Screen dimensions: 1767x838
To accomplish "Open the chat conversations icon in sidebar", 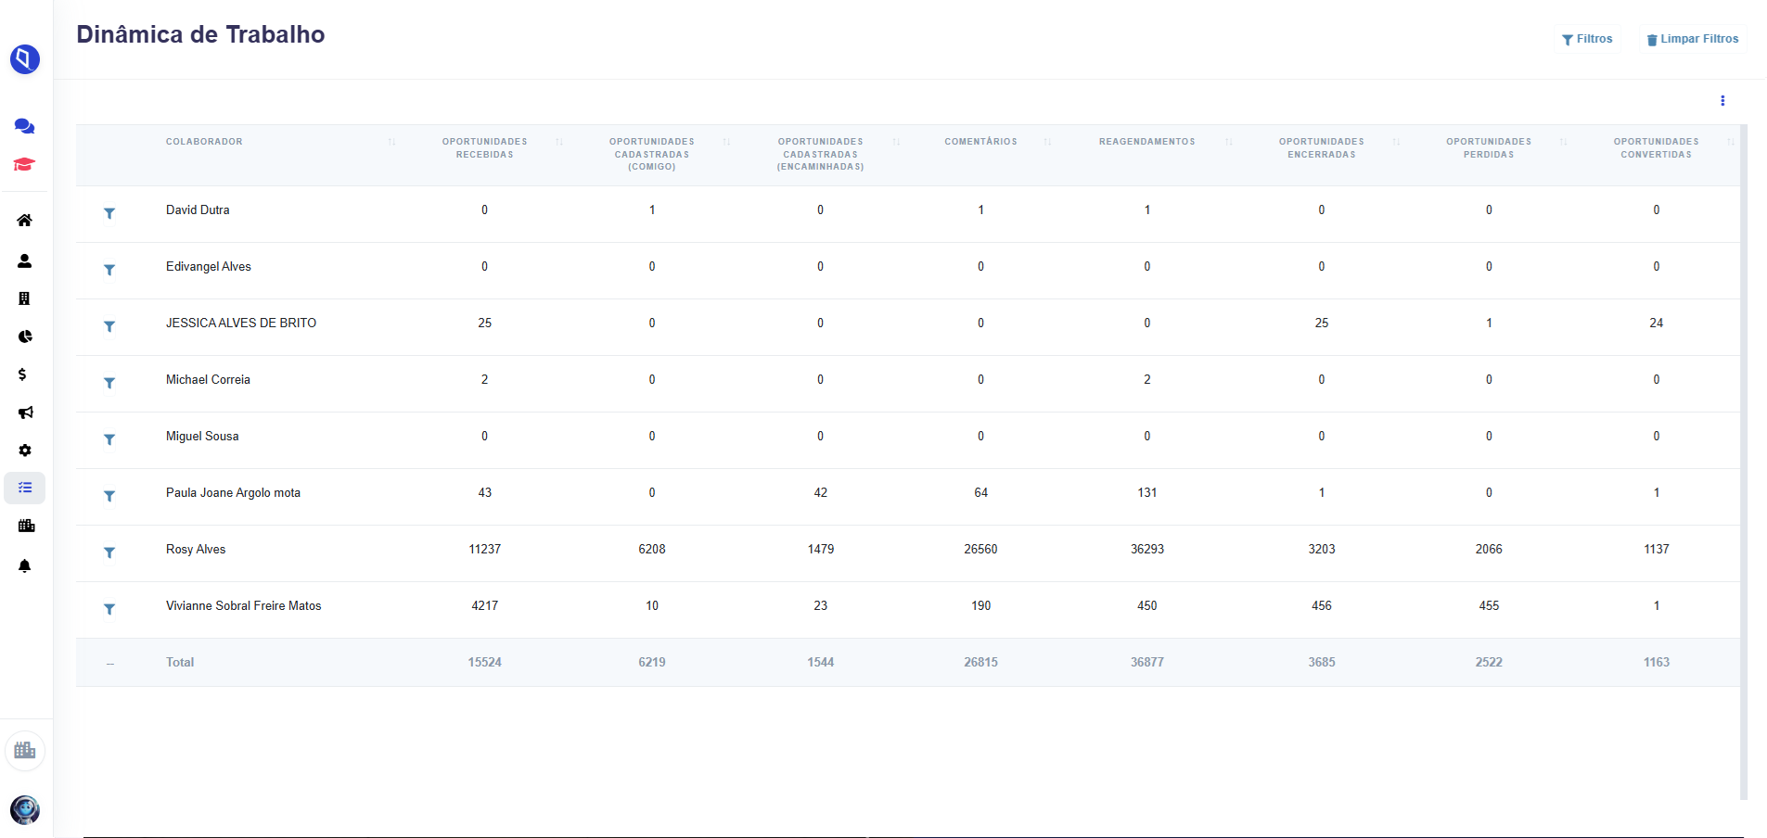I will coord(25,126).
